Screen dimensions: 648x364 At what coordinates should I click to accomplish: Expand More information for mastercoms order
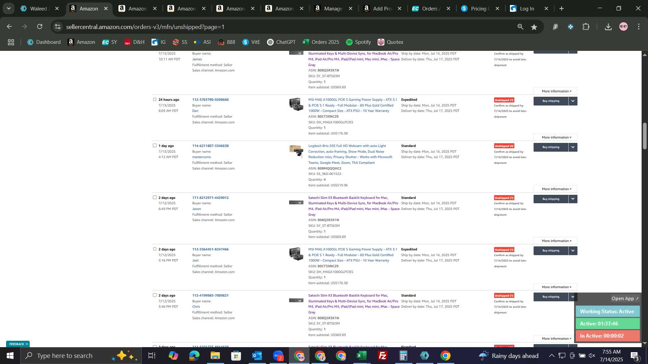pyautogui.click(x=556, y=189)
